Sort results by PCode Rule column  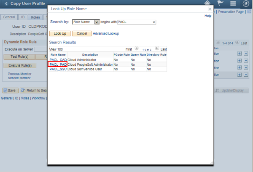(x=121, y=55)
